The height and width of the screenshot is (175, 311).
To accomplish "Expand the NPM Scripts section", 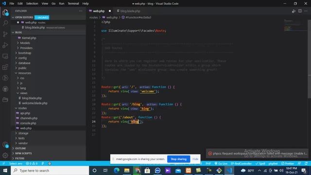I will click(23, 154).
